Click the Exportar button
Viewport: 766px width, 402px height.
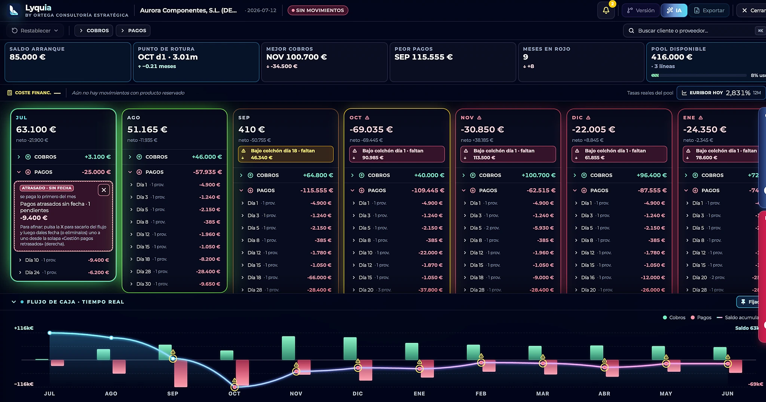point(709,10)
